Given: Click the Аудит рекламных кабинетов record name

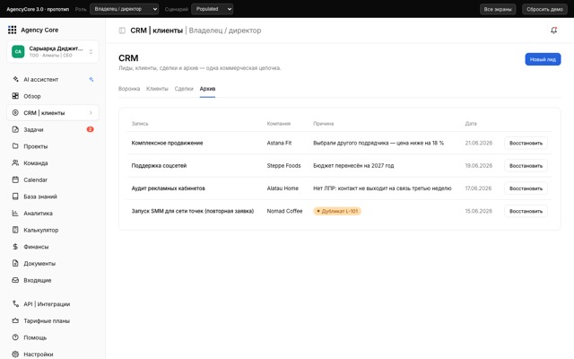Looking at the screenshot, I should (x=169, y=188).
